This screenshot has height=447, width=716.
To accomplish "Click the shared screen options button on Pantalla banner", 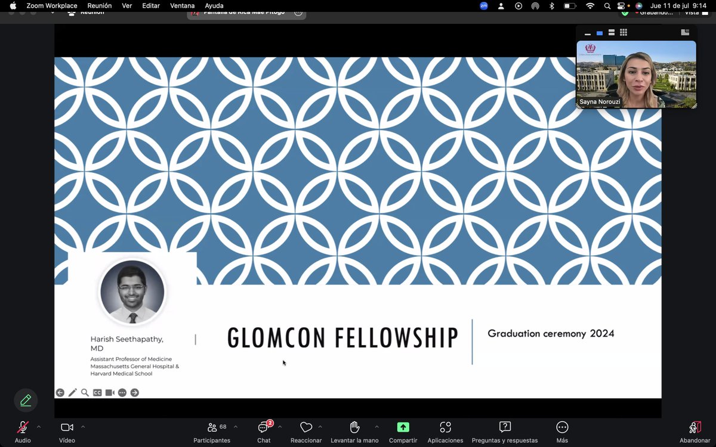I will pyautogui.click(x=298, y=13).
